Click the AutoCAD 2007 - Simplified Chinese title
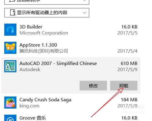The width and height of the screenshot is (152, 121). click(58, 64)
